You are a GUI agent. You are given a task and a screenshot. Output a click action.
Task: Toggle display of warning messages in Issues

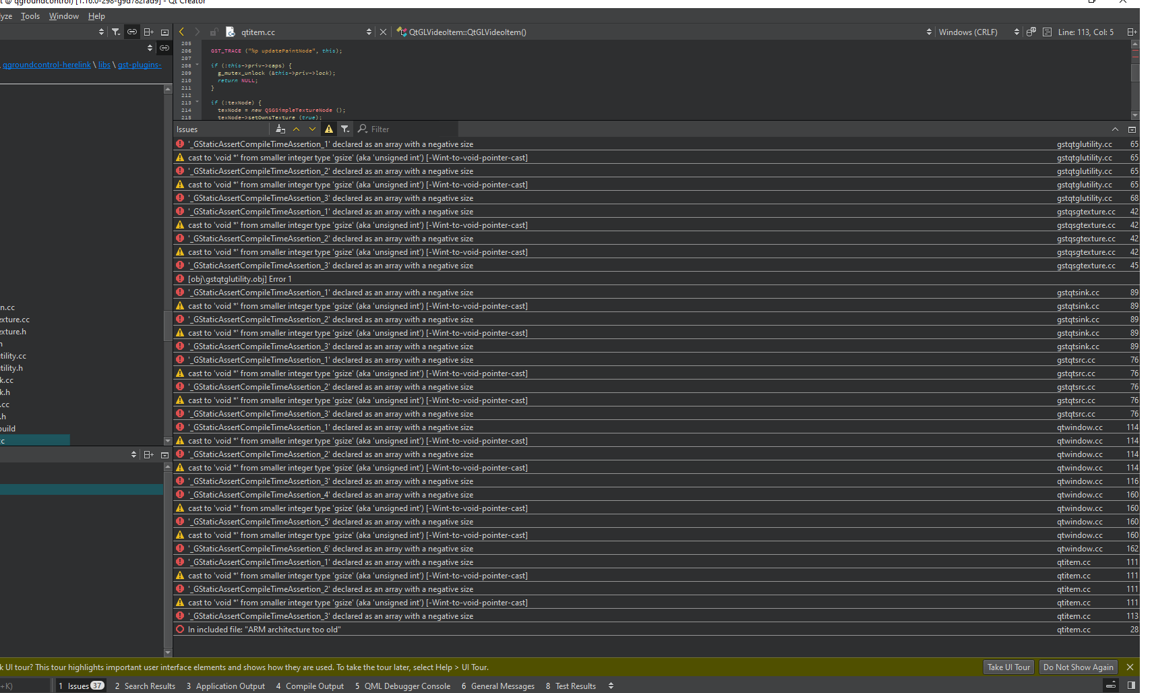(329, 129)
